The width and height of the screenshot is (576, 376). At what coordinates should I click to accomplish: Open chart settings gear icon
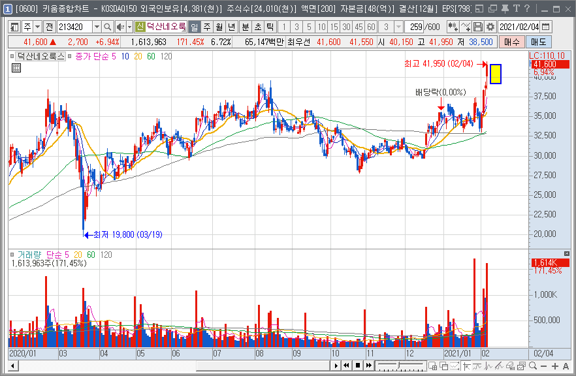[x=490, y=27]
